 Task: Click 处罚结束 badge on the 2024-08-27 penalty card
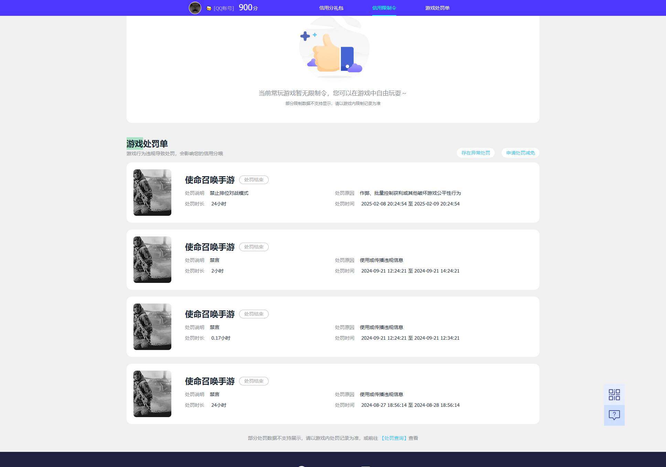pos(254,381)
